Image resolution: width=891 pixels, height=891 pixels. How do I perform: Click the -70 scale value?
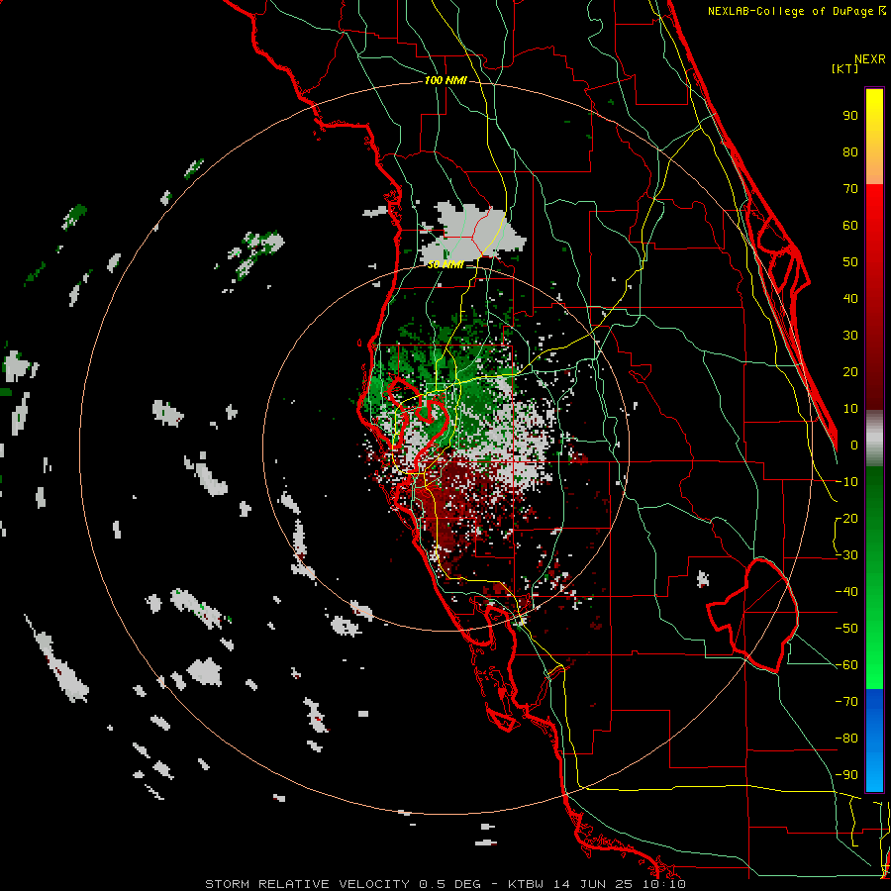(846, 702)
